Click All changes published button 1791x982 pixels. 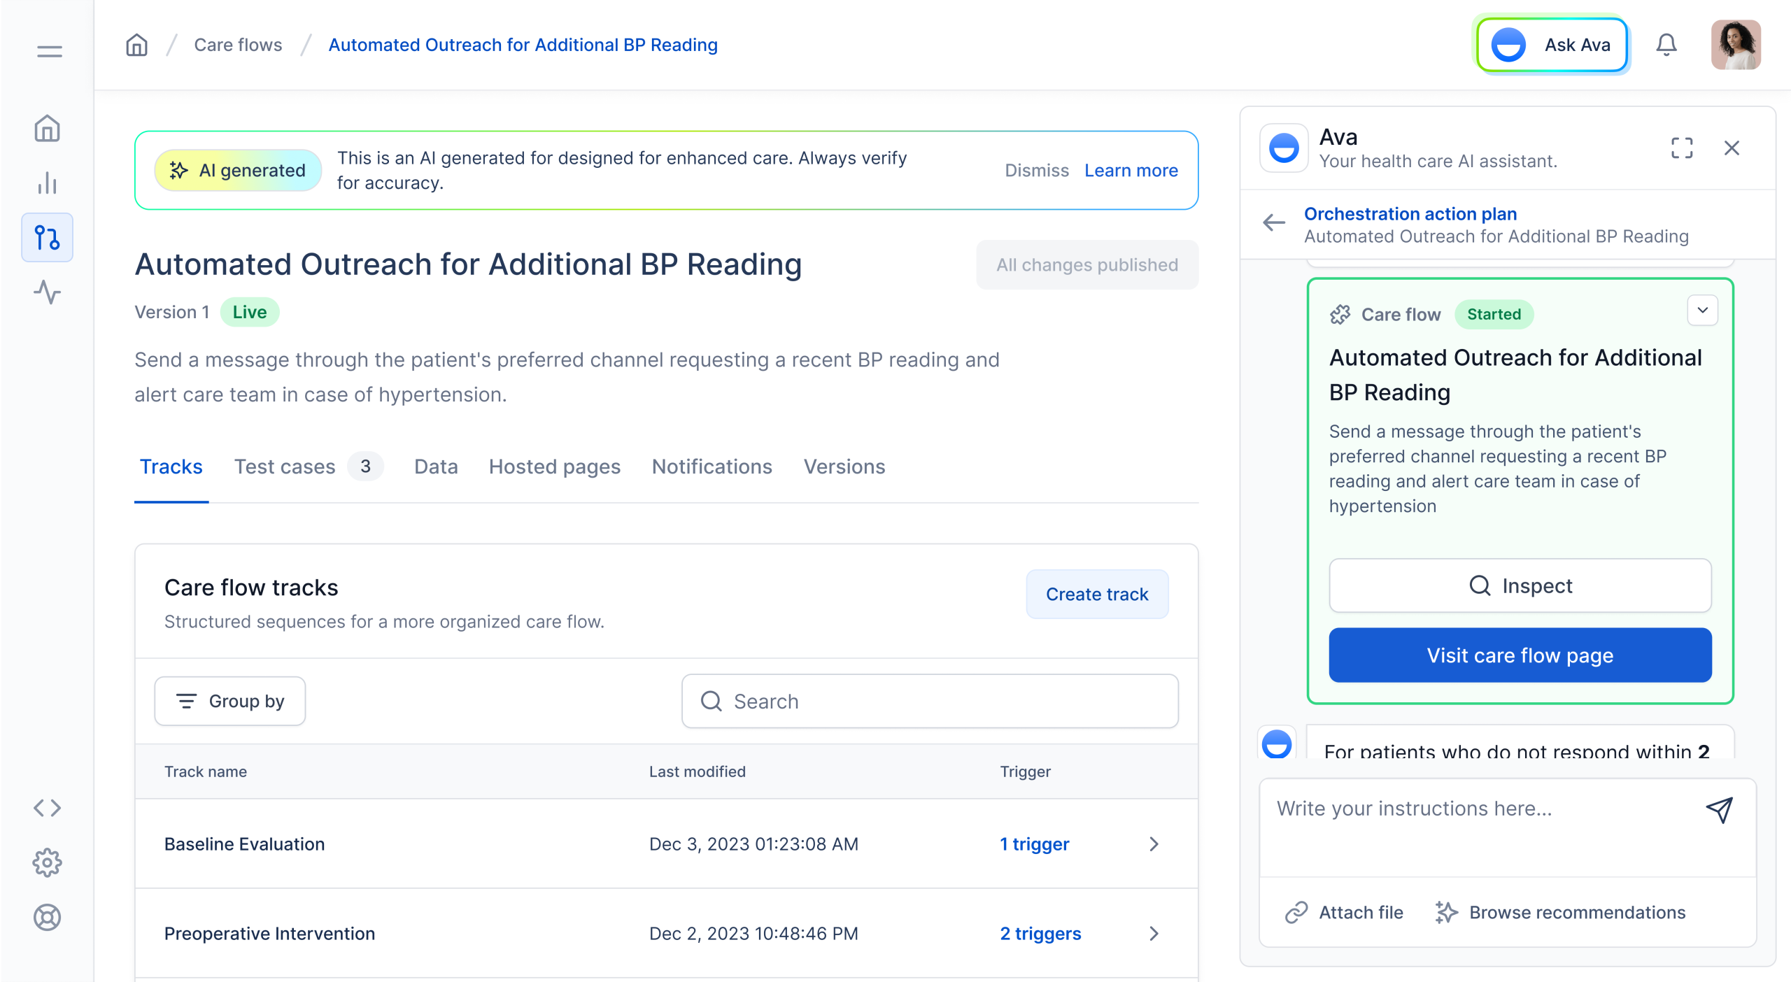pyautogui.click(x=1087, y=264)
